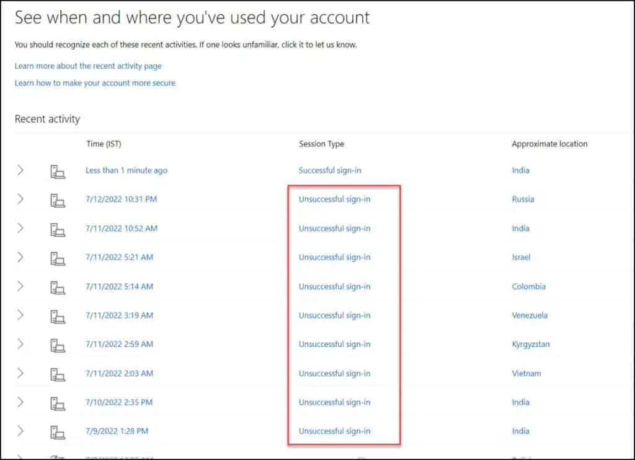Image resolution: width=635 pixels, height=460 pixels.
Task: Expand the 7/10/2022 2:35 PM entry chevron
Action: tap(20, 402)
